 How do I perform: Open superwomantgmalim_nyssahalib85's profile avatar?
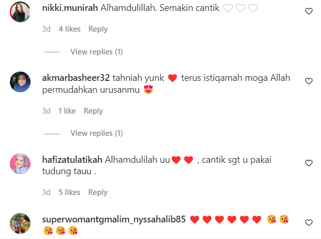20,223
